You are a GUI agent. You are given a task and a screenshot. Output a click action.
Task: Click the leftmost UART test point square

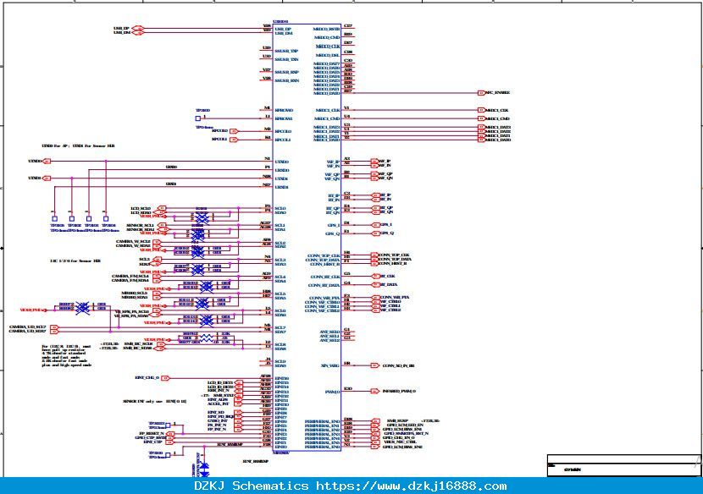(55, 219)
